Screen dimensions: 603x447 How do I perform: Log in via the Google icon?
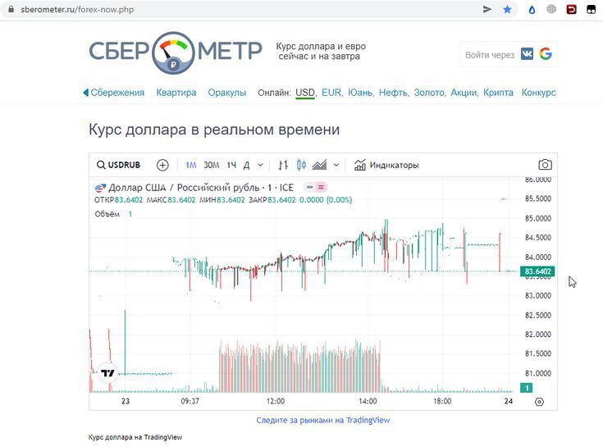[546, 54]
